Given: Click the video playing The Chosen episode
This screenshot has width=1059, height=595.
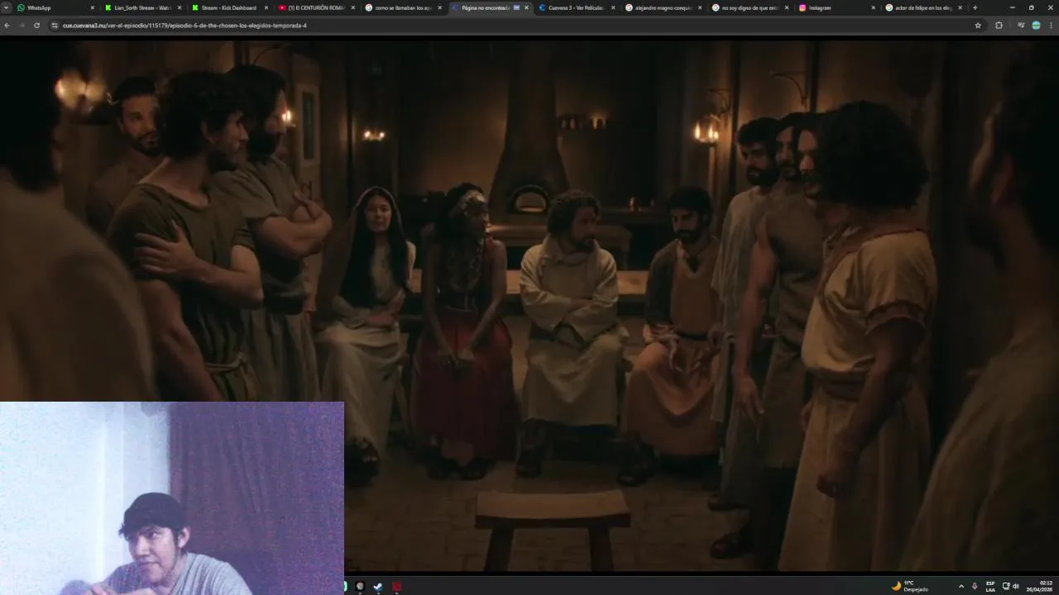Looking at the screenshot, I should pos(529,306).
